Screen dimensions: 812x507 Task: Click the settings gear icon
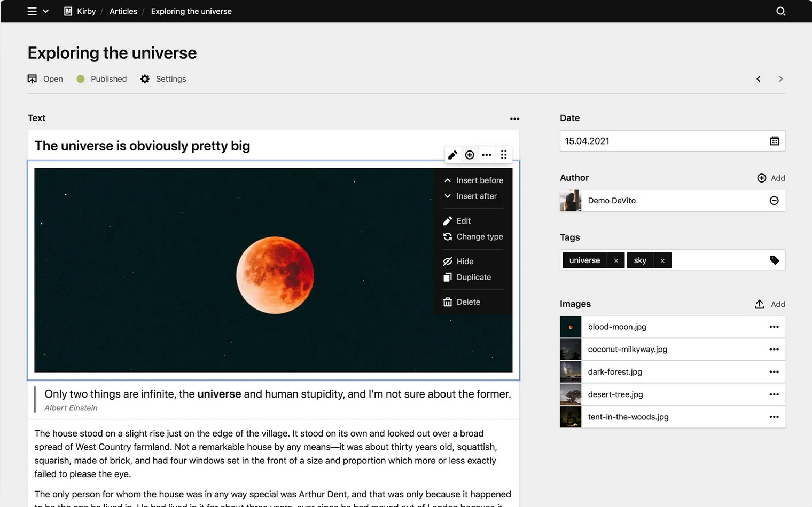145,79
